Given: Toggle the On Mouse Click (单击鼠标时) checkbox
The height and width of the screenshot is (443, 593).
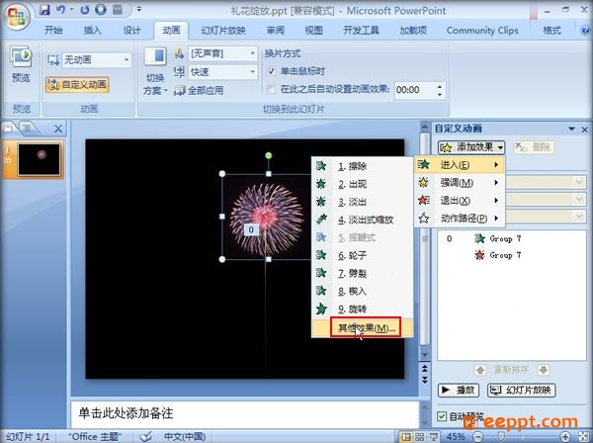Looking at the screenshot, I should point(271,71).
